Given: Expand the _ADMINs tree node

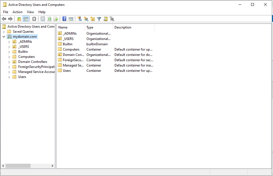Looking at the screenshot, I should (9, 42).
